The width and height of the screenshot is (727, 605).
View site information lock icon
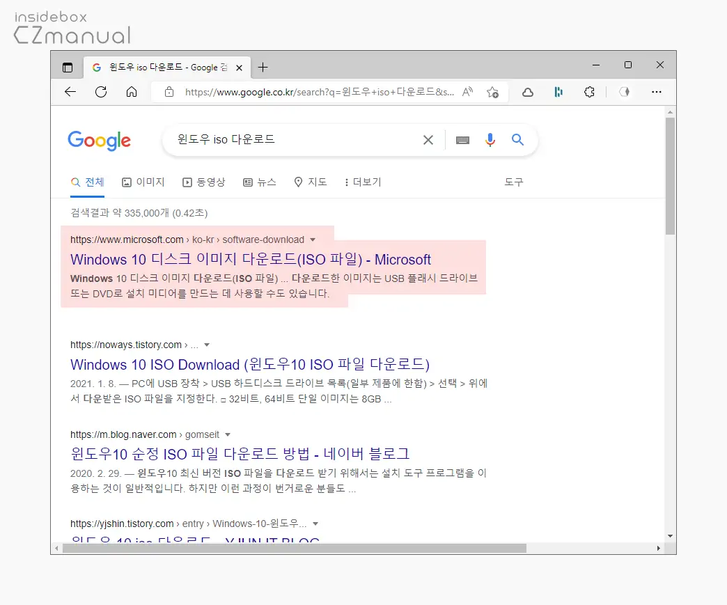pyautogui.click(x=169, y=92)
